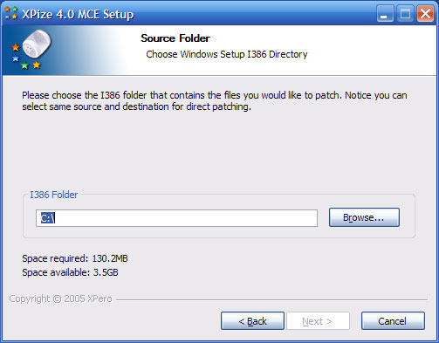The width and height of the screenshot is (439, 343).
Task: Close the XPize 4.0 MCE Setup window
Action: (425, 14)
